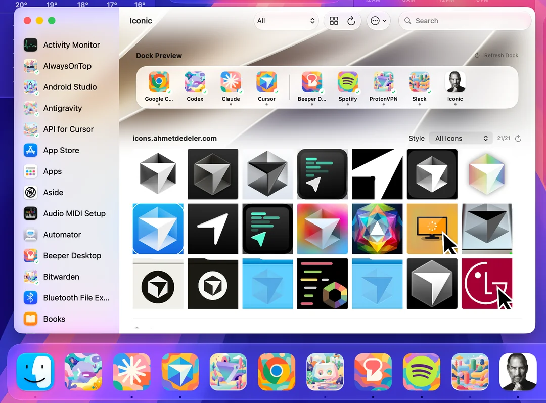546x403 pixels.
Task: Pick the rainbow pastel cube icon
Action: pyautogui.click(x=487, y=174)
